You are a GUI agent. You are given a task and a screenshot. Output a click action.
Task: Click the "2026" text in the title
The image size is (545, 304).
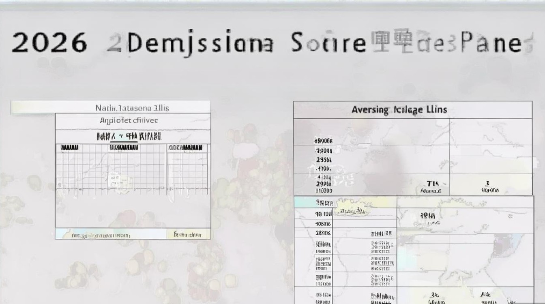pyautogui.click(x=49, y=43)
